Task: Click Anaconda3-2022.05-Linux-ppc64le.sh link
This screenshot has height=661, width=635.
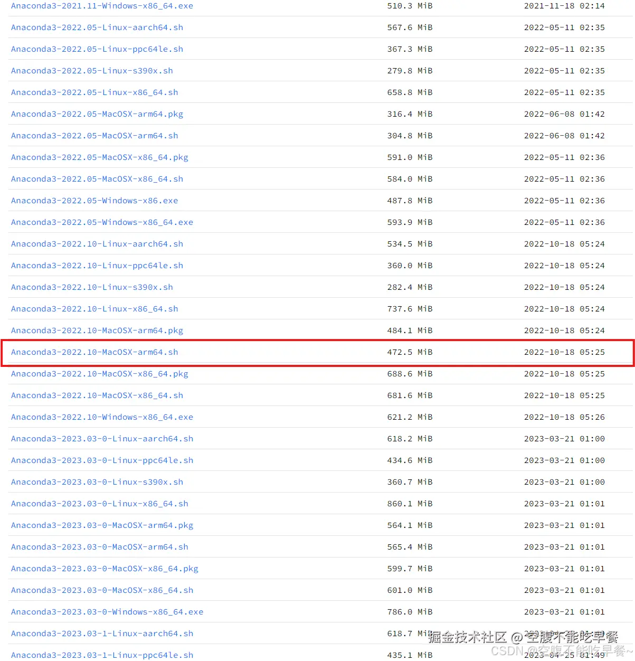Action: (x=97, y=49)
